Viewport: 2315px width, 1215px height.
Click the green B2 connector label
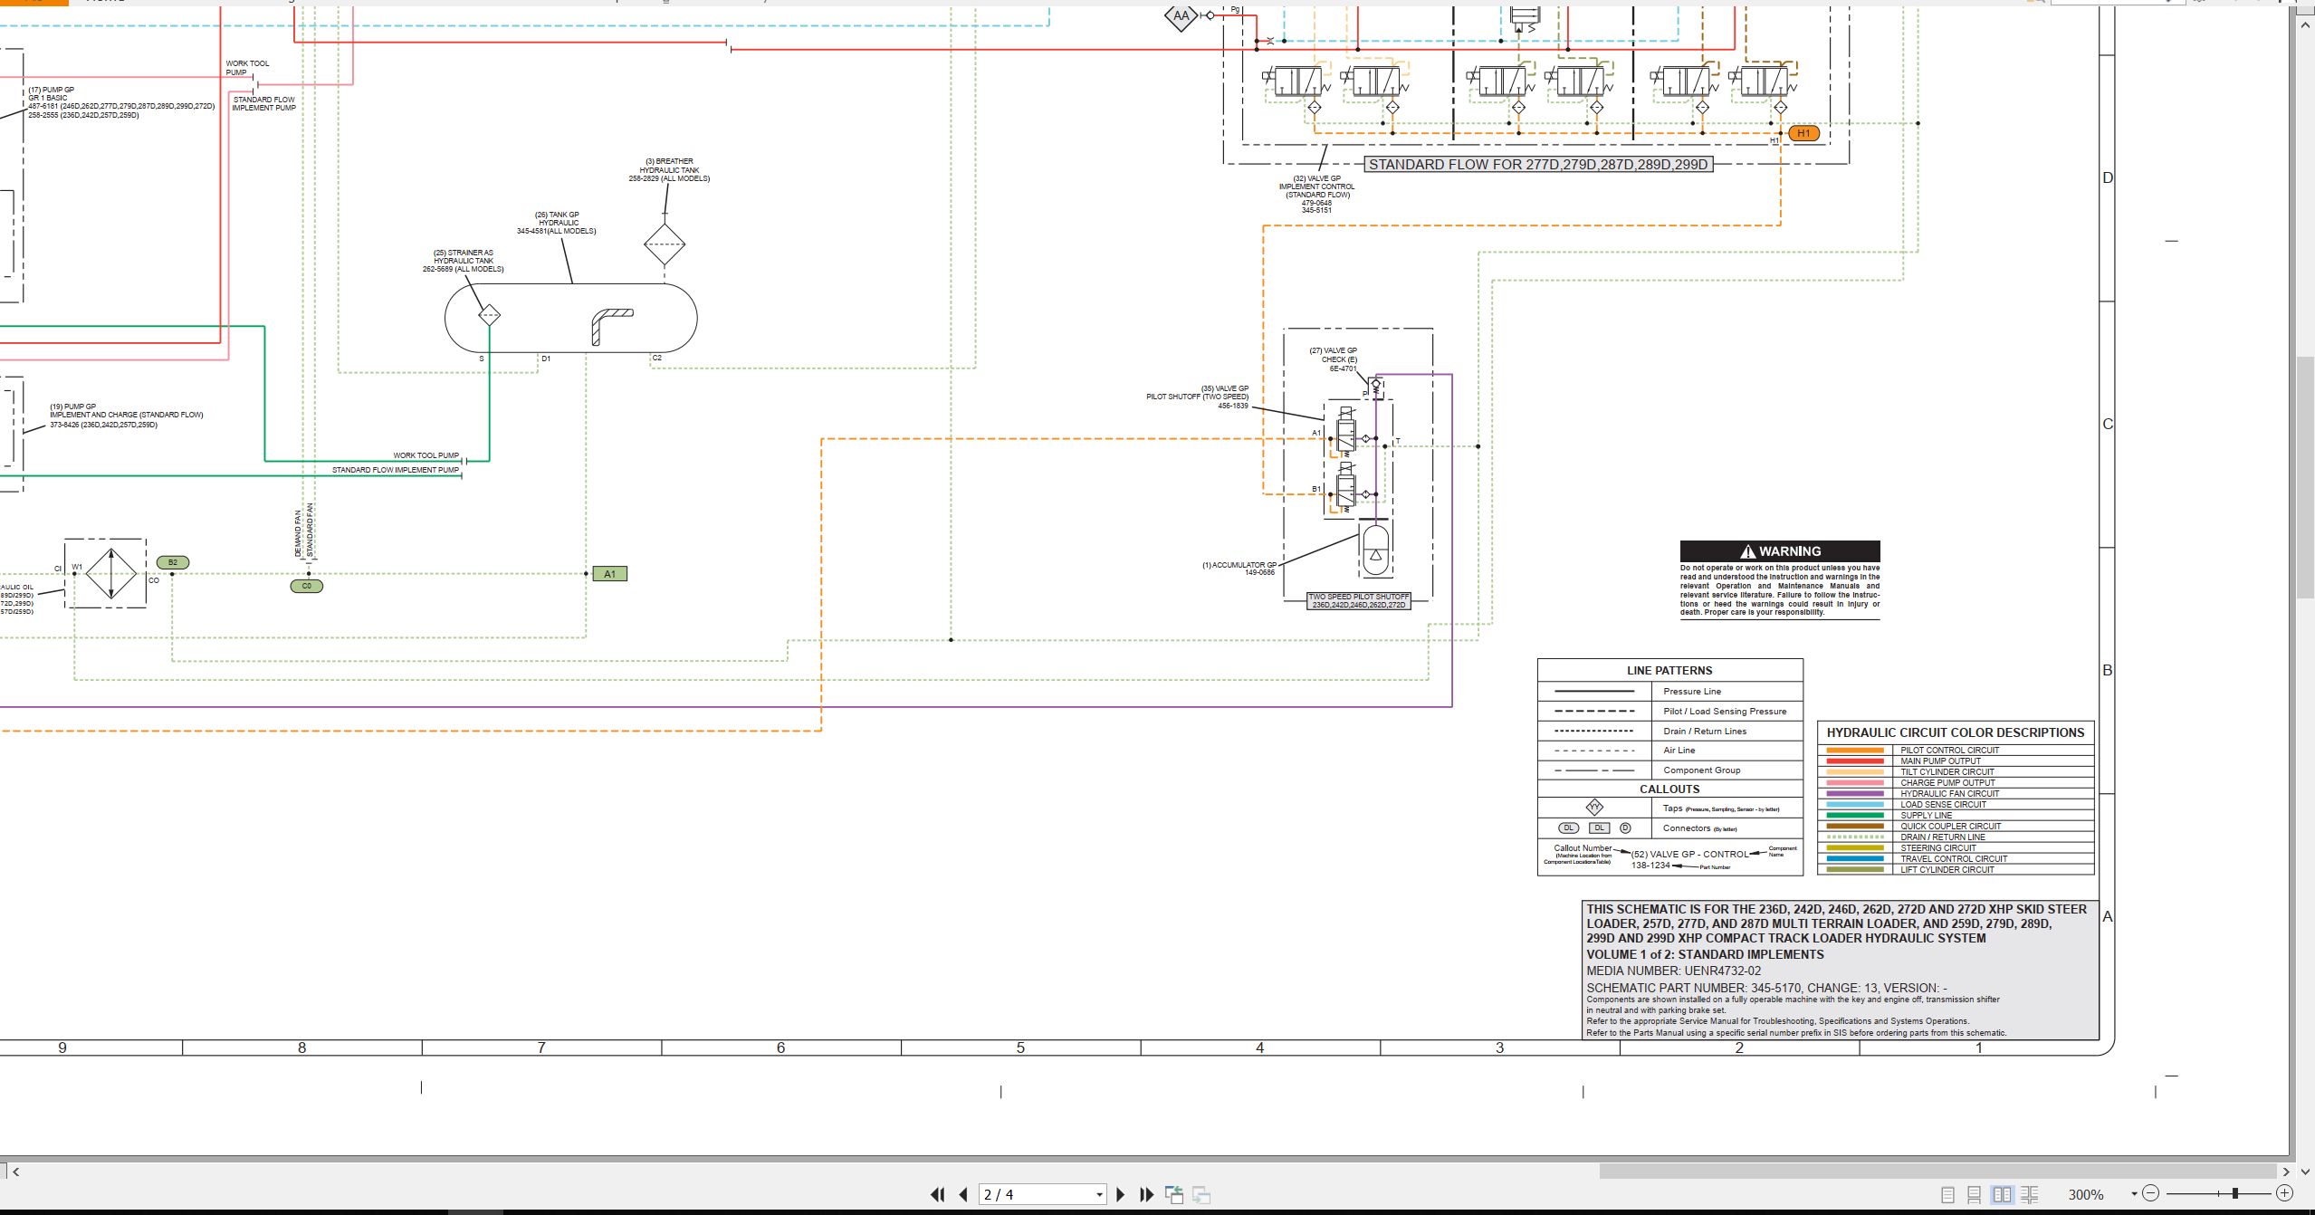click(x=172, y=562)
